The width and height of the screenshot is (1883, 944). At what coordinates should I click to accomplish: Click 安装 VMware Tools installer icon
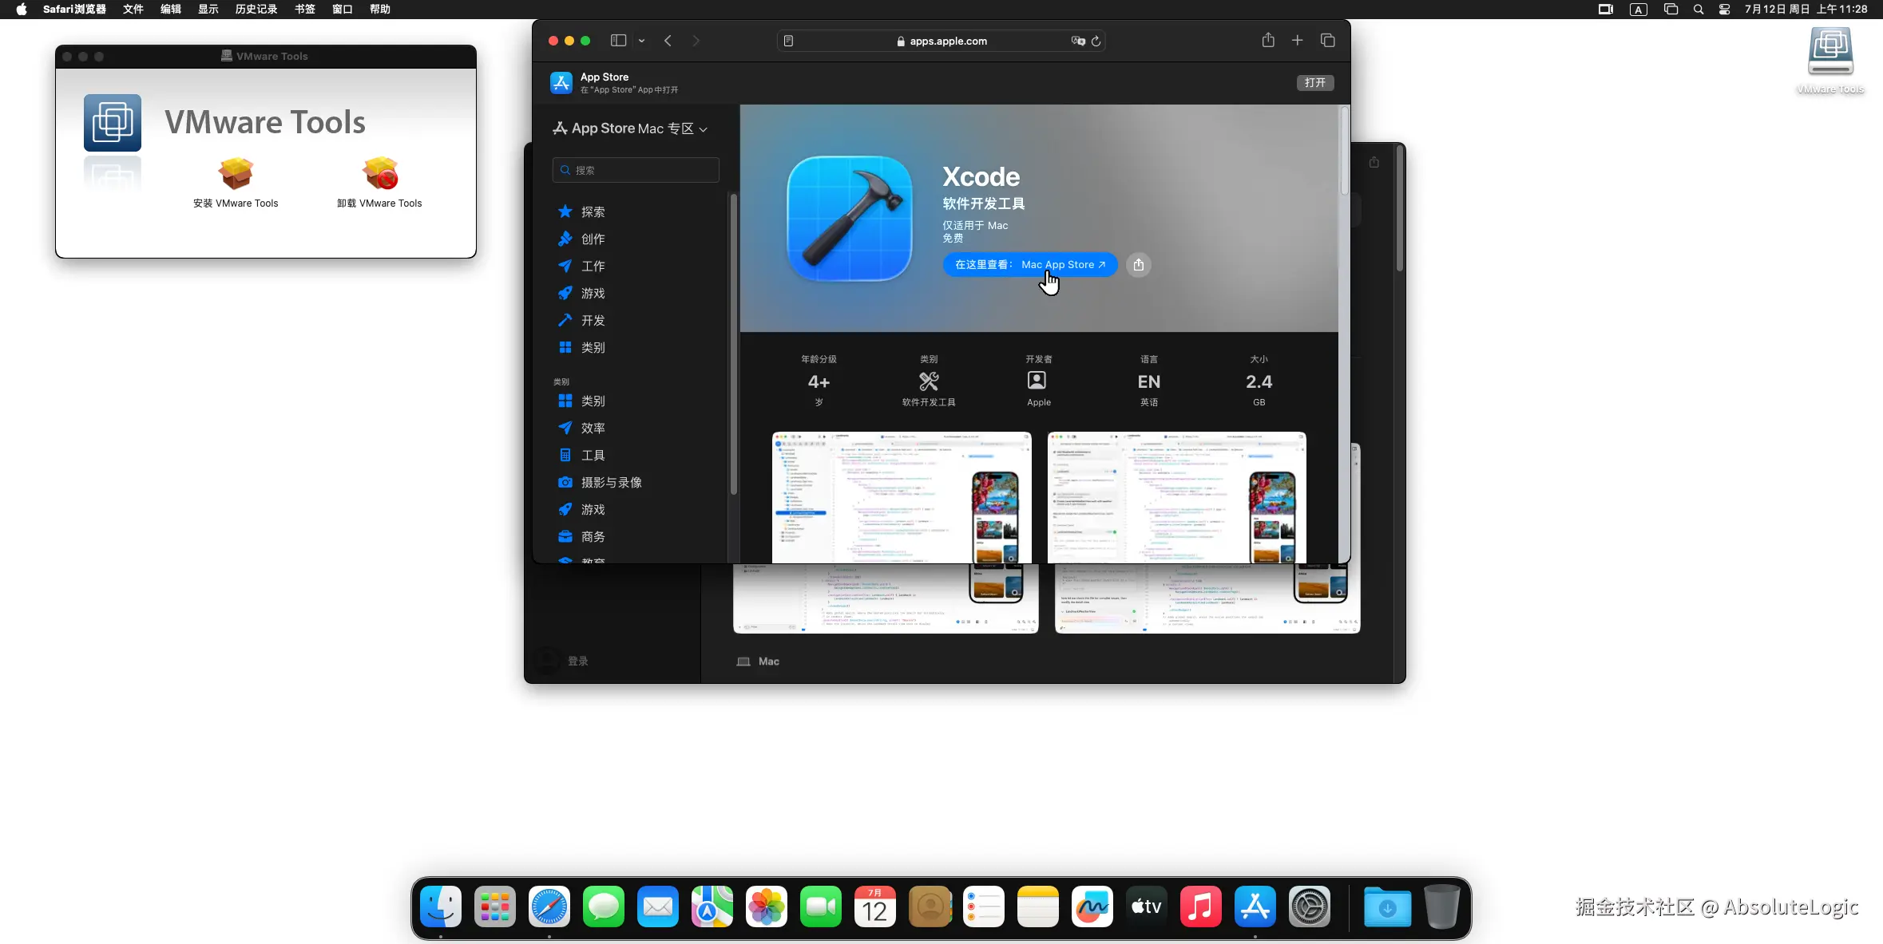[x=236, y=173]
